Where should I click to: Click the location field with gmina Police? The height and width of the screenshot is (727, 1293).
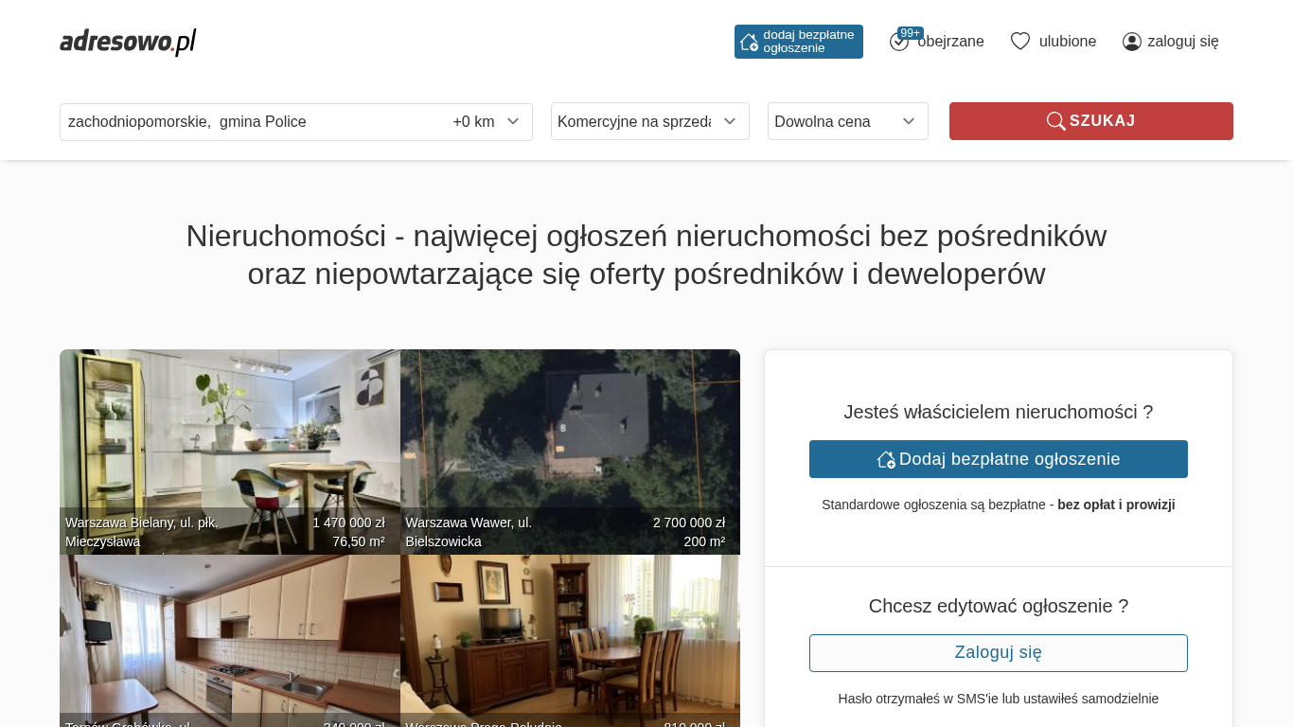pos(246,122)
